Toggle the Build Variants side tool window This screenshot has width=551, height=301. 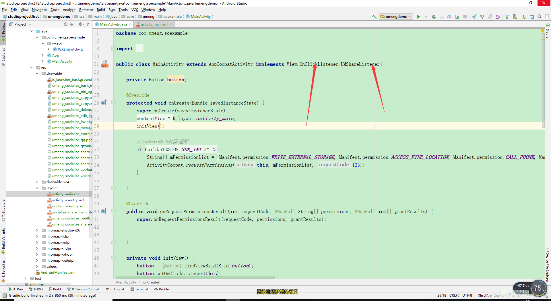tap(3, 241)
